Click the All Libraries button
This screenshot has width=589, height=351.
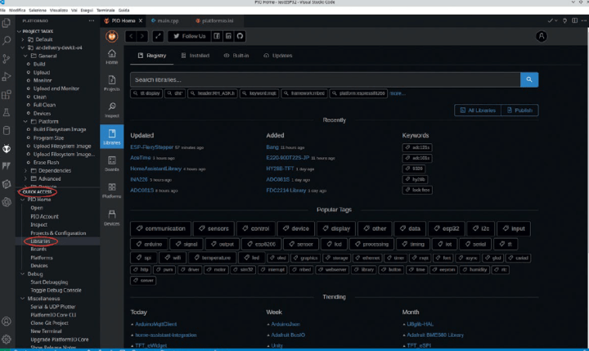[478, 110]
